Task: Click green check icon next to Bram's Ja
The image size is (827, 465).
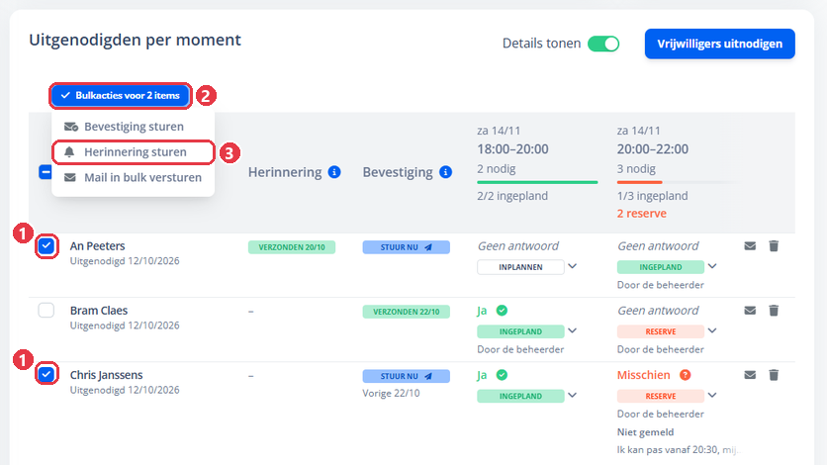Action: pyautogui.click(x=502, y=311)
